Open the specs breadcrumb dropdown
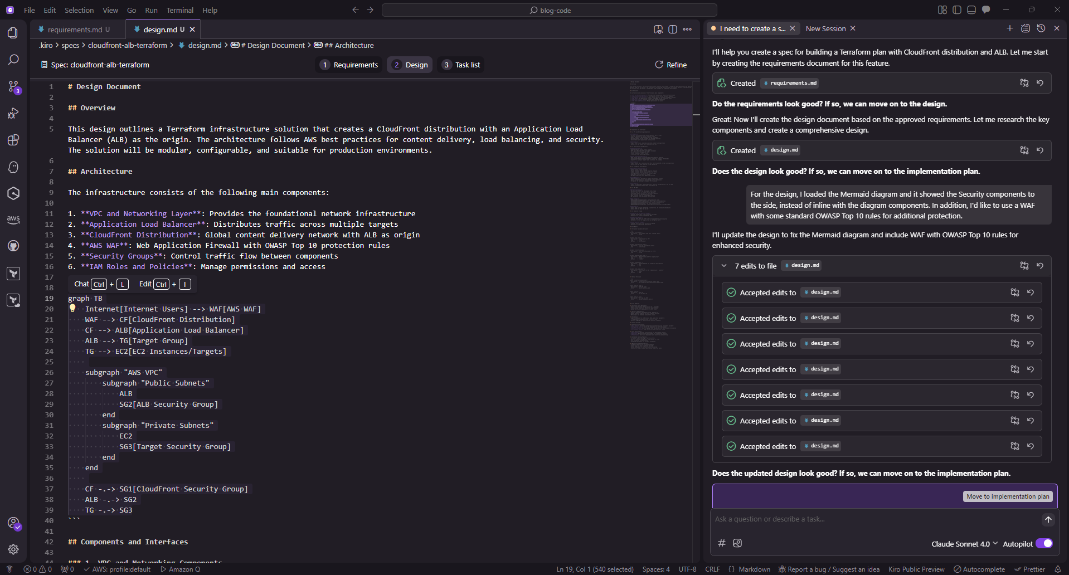The height and width of the screenshot is (575, 1069). pyautogui.click(x=70, y=45)
